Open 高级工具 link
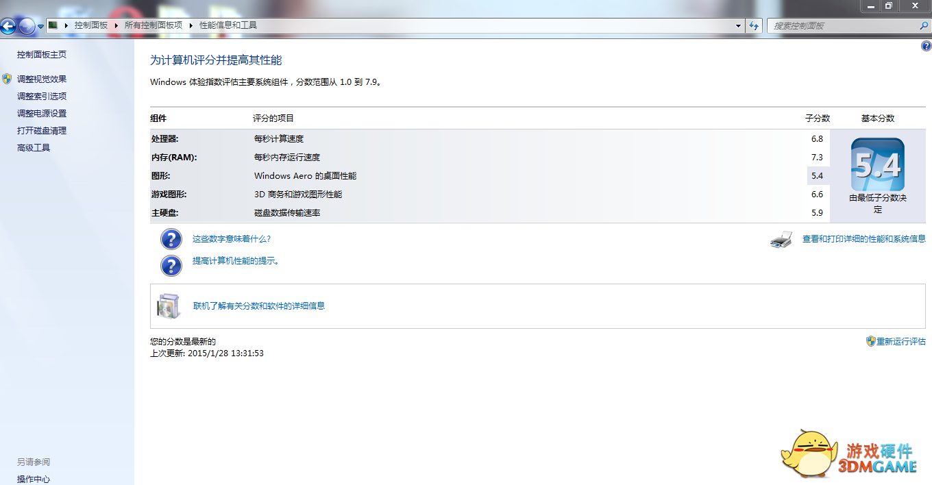The height and width of the screenshot is (485, 932). (x=34, y=148)
